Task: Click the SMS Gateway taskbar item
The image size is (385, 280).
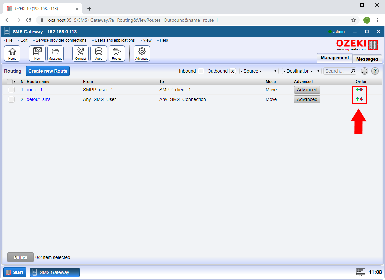Action: tap(54, 272)
